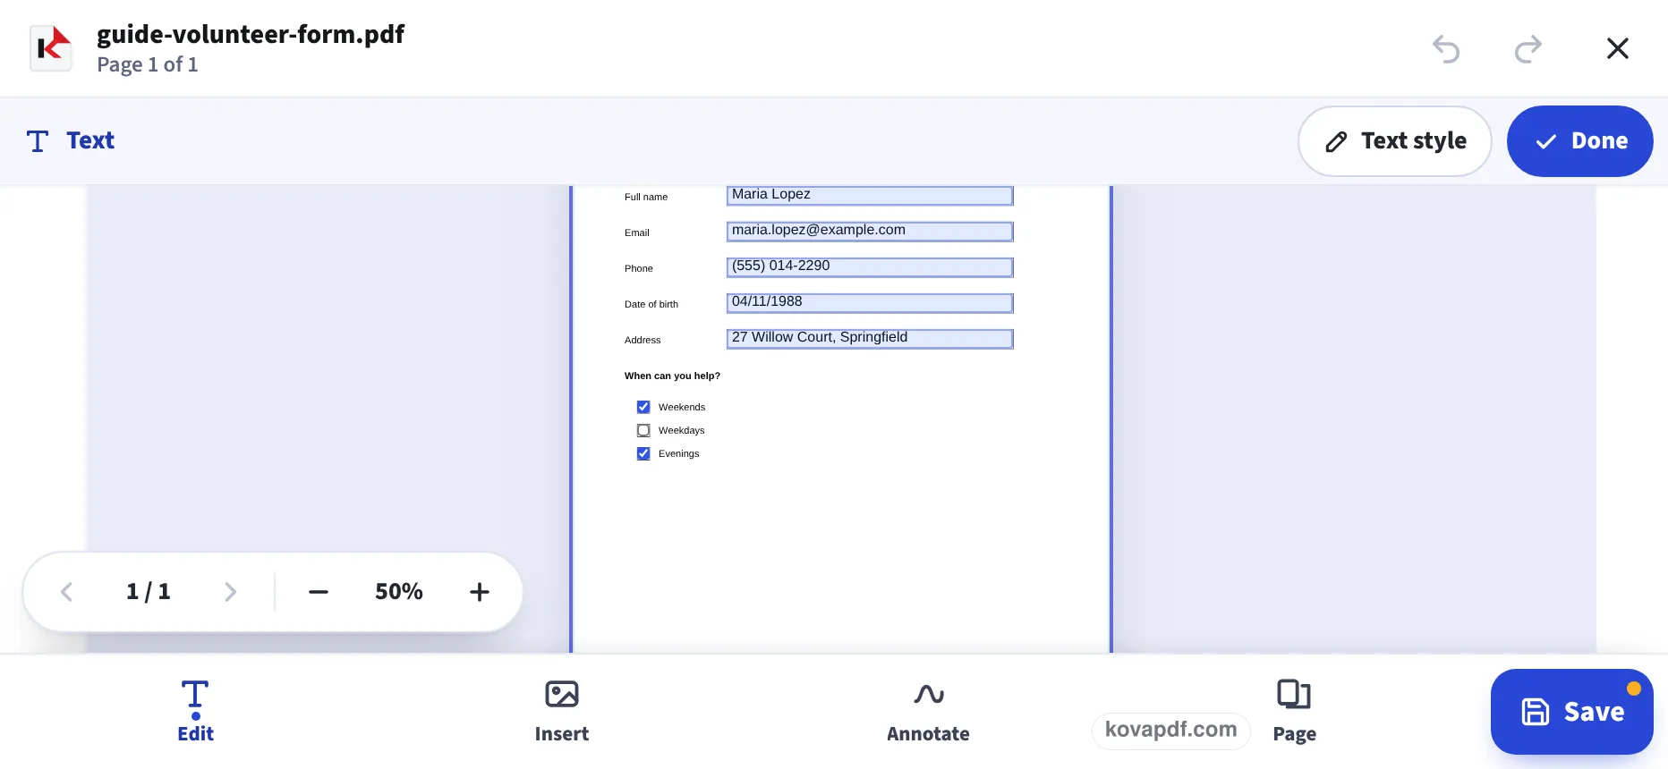The width and height of the screenshot is (1668, 769).
Task: Save the edited PDF
Action: pos(1572,712)
